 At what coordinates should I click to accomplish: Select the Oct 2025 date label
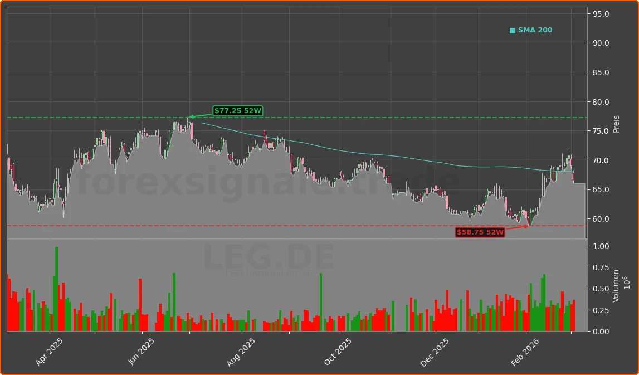pos(338,348)
